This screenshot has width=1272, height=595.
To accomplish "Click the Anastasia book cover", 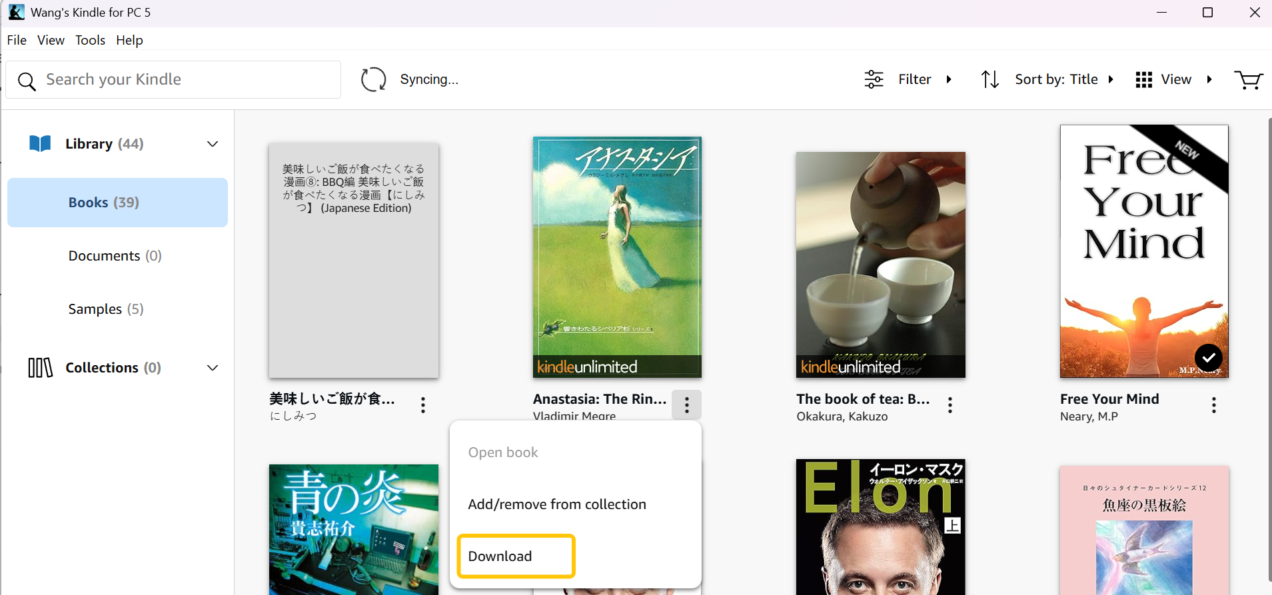I will (x=617, y=257).
